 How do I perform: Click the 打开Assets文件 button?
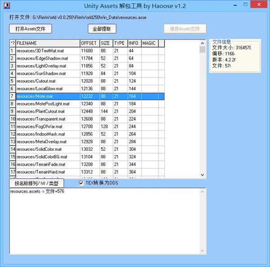point(31,29)
